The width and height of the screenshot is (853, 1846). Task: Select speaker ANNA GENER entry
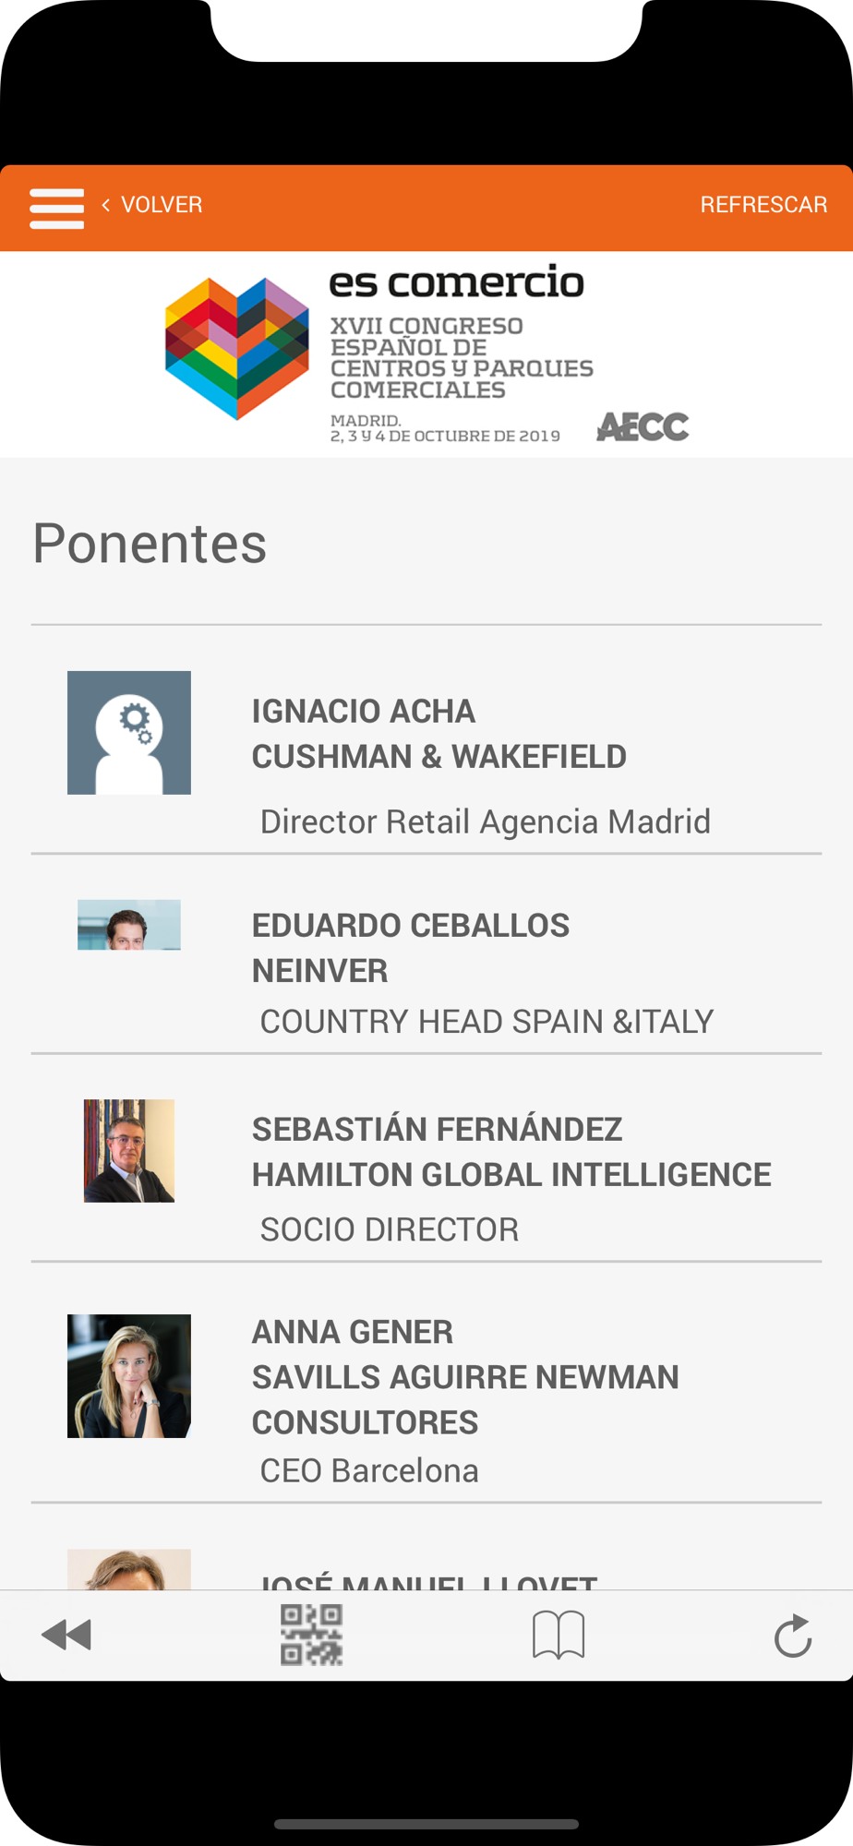(426, 1382)
